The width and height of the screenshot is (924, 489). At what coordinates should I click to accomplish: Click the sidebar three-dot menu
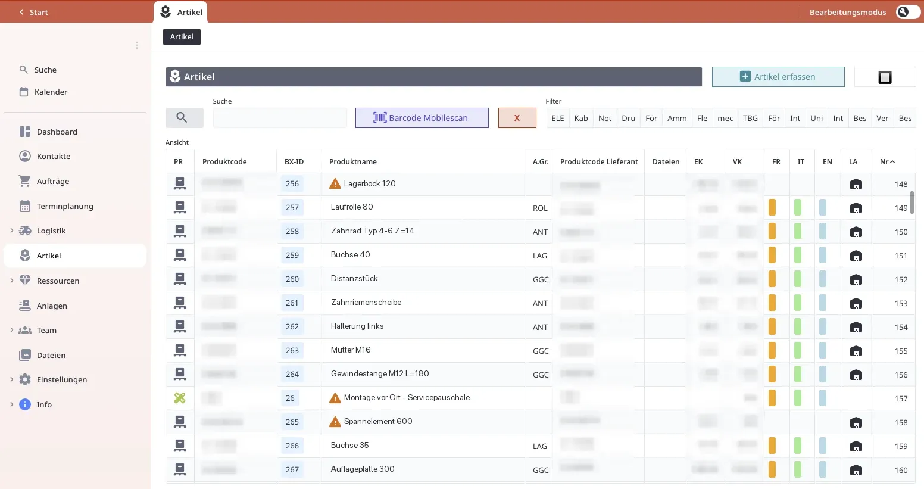[x=136, y=45]
